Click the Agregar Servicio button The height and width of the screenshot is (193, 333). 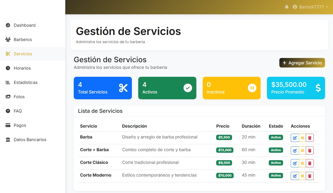302,63
